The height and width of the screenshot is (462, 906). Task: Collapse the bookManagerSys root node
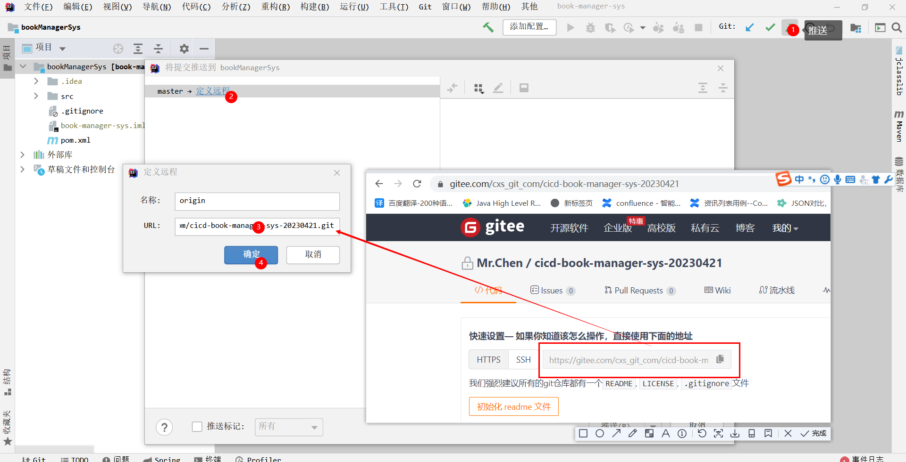click(23, 66)
